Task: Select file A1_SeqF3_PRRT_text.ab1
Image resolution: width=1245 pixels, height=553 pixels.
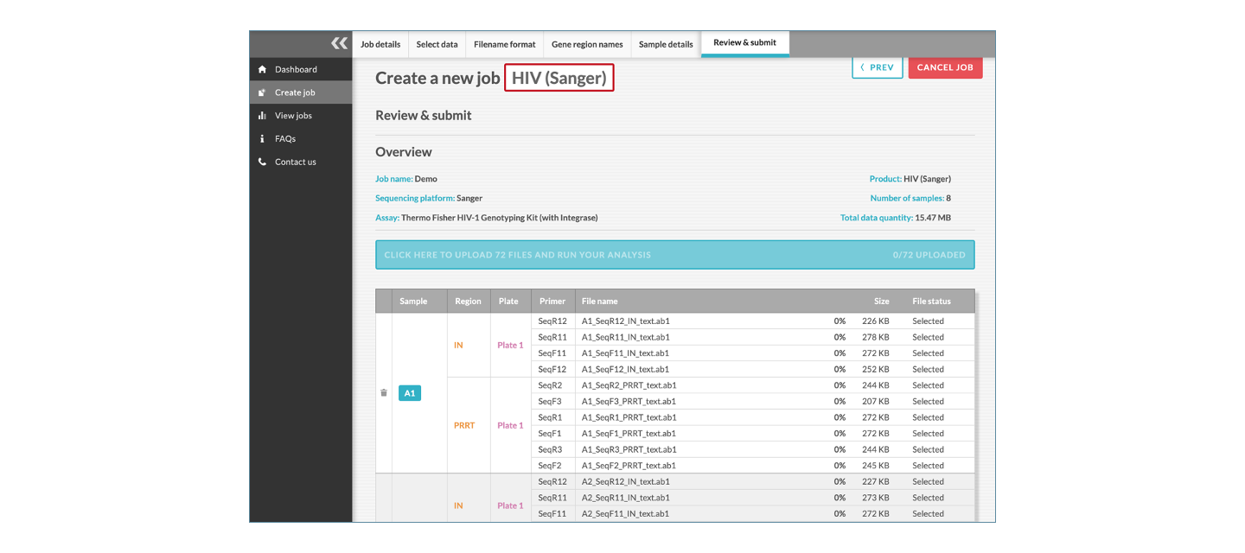Action: 629,402
